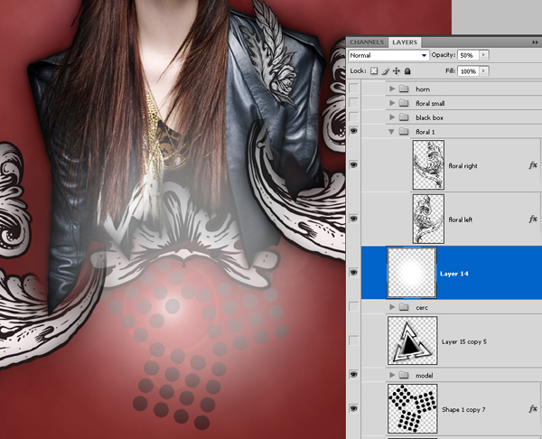The image size is (542, 439).
Task: Open floral left fx effects
Action: coord(533,219)
